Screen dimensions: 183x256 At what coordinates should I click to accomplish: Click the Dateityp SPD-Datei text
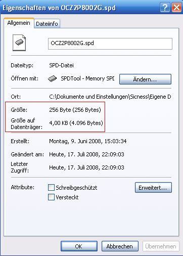tap(61, 65)
